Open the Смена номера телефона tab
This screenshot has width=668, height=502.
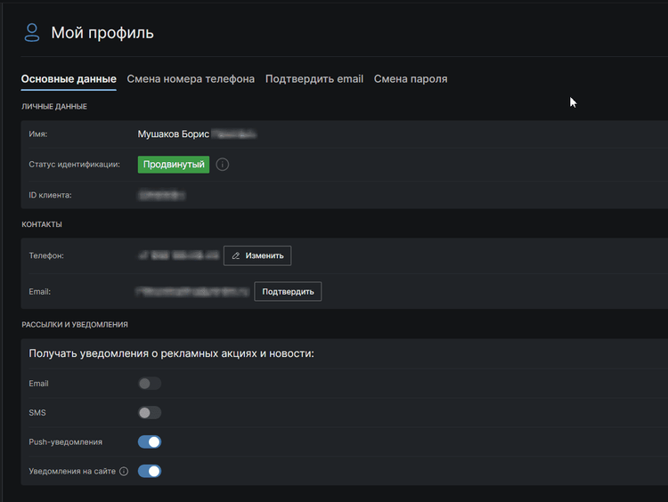(x=191, y=79)
